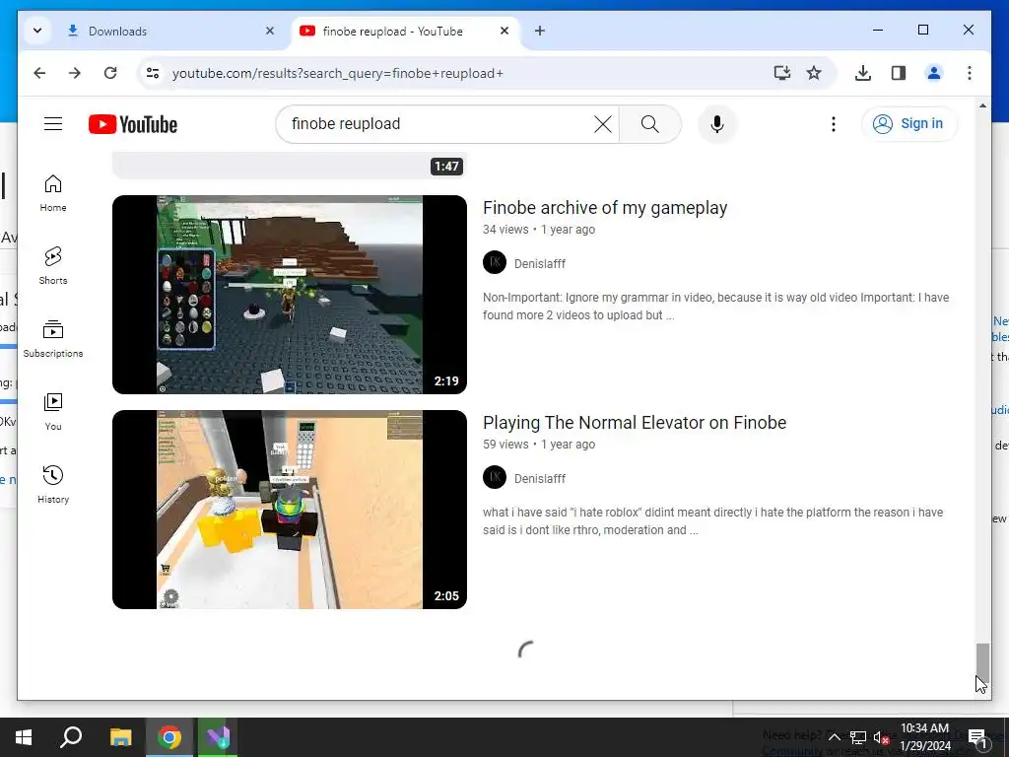Bookmark this page with the star
1009x757 pixels.
pos(814,73)
